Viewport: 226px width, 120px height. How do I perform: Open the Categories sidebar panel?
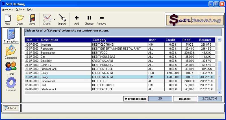(x=11, y=52)
